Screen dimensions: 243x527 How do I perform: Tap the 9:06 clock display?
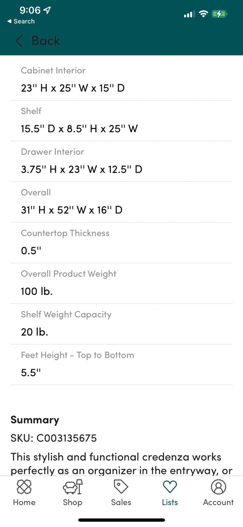click(x=30, y=10)
